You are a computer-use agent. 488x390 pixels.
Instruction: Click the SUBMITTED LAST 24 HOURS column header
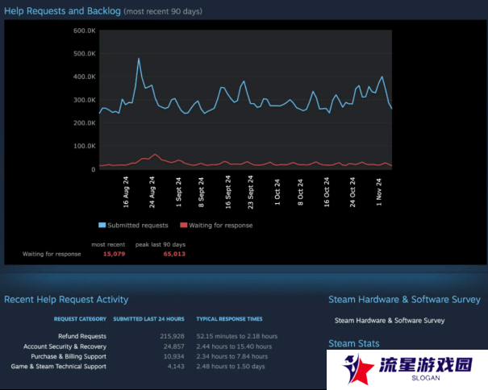point(148,319)
